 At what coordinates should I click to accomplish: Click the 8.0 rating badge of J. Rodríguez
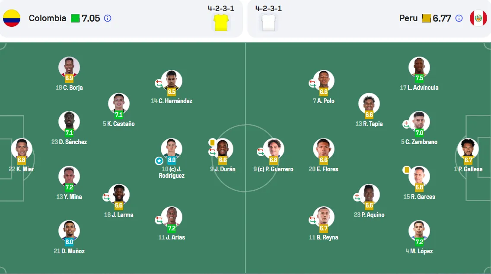tap(172, 160)
